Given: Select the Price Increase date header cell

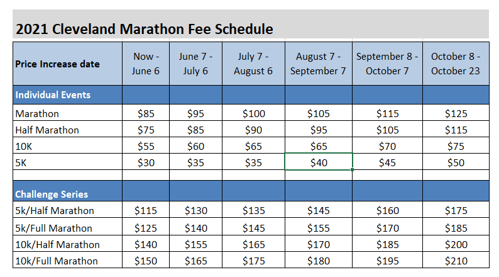Looking at the screenshot, I should coord(57,64).
